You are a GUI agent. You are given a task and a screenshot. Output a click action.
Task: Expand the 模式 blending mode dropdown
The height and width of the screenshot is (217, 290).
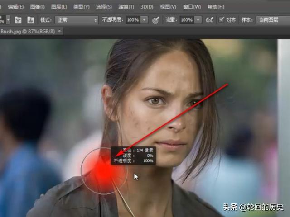pyautogui.click(x=77, y=20)
